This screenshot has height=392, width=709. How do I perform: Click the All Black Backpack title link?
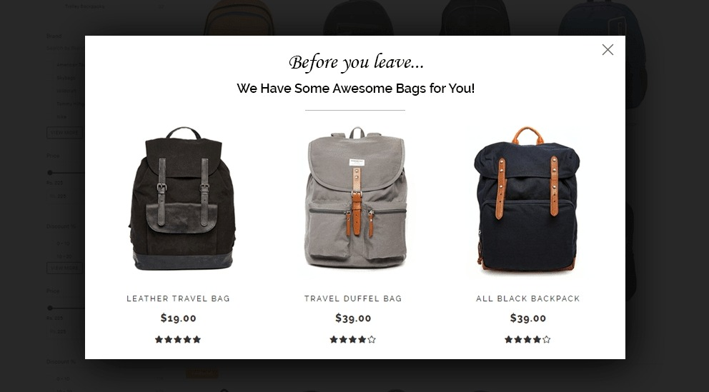pyautogui.click(x=527, y=298)
